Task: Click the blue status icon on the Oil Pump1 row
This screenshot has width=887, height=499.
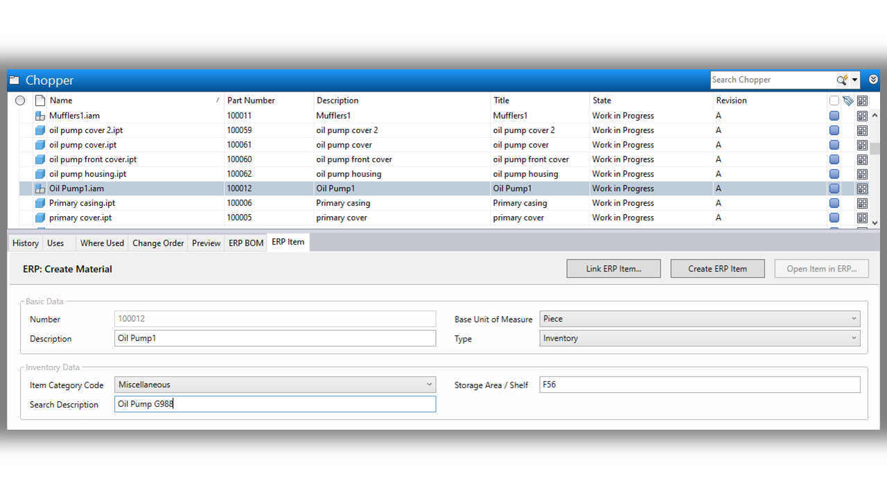Action: (834, 188)
